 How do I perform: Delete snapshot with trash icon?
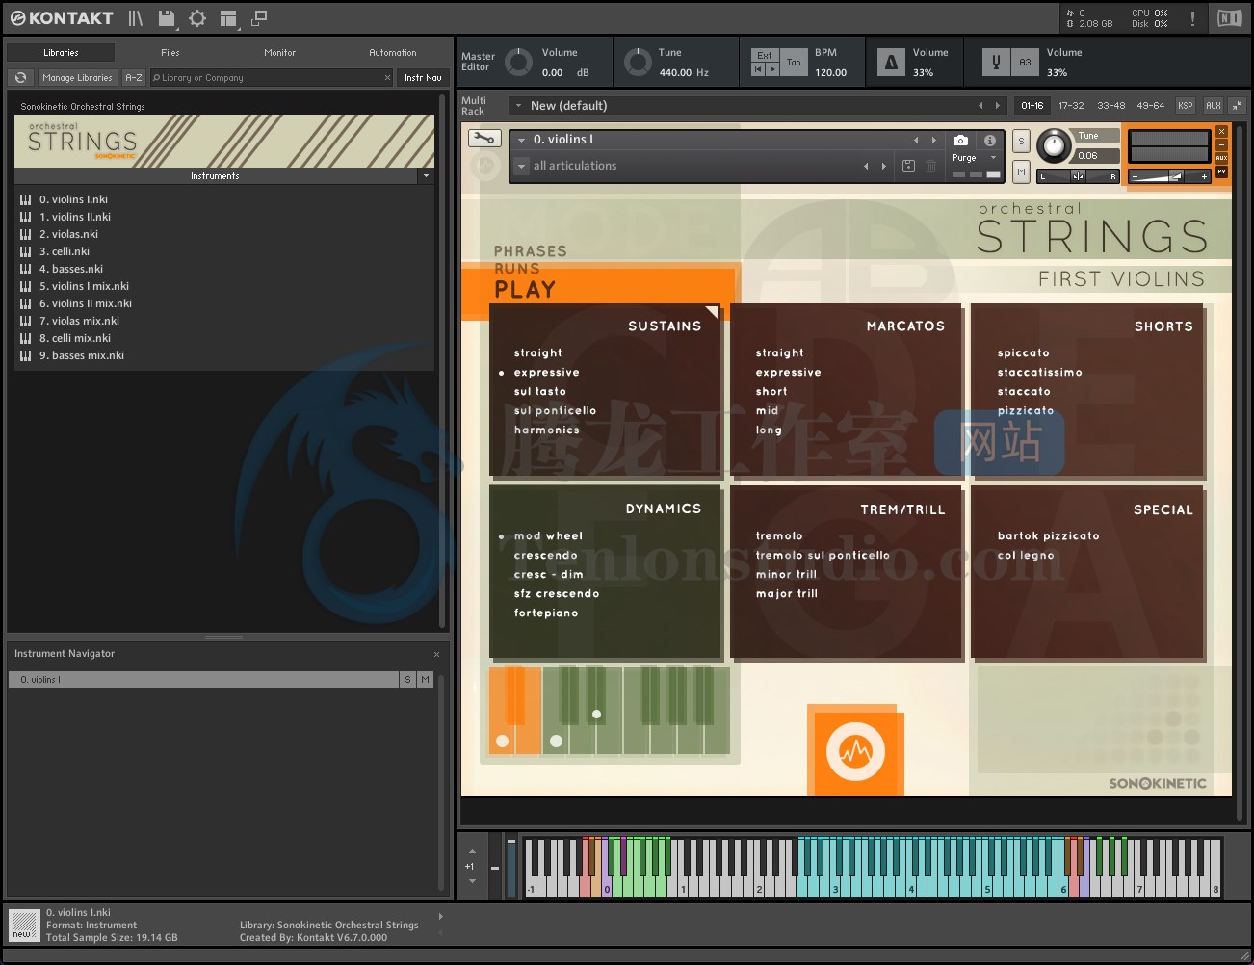[x=930, y=167]
